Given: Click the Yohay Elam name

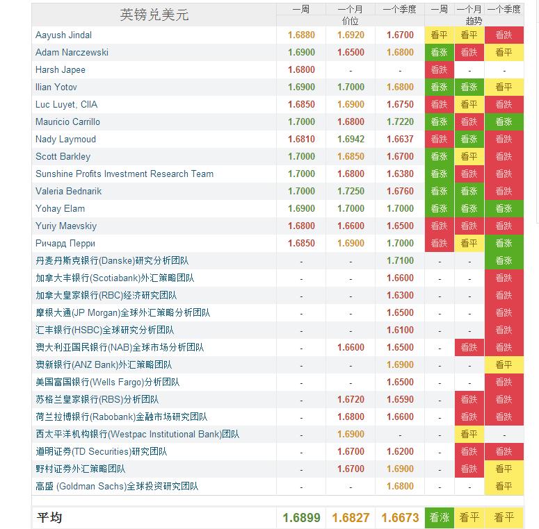Looking at the screenshot, I should click(60, 208).
